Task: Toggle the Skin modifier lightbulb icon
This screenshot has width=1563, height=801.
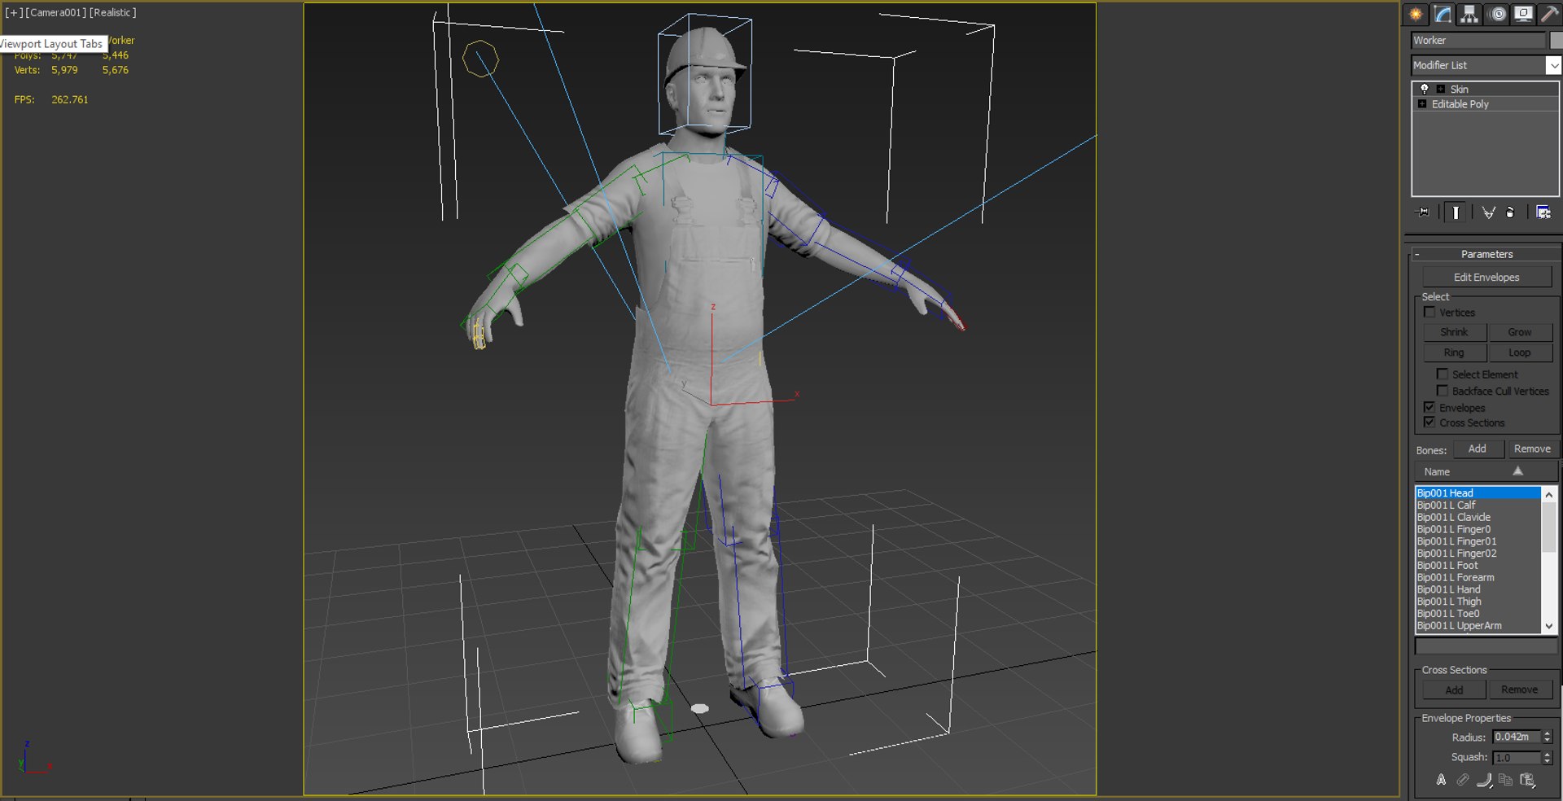Action: (x=1424, y=89)
